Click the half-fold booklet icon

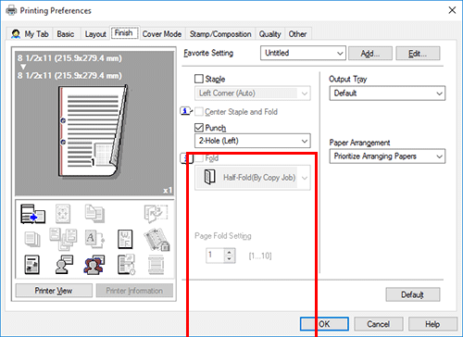(210, 177)
